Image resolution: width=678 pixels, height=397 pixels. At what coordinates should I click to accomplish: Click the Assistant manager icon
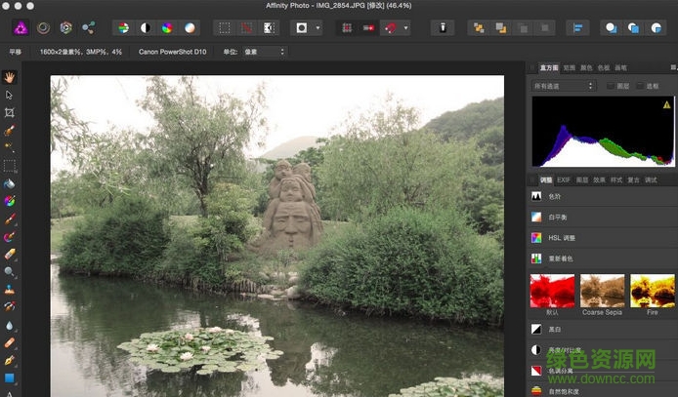point(443,28)
